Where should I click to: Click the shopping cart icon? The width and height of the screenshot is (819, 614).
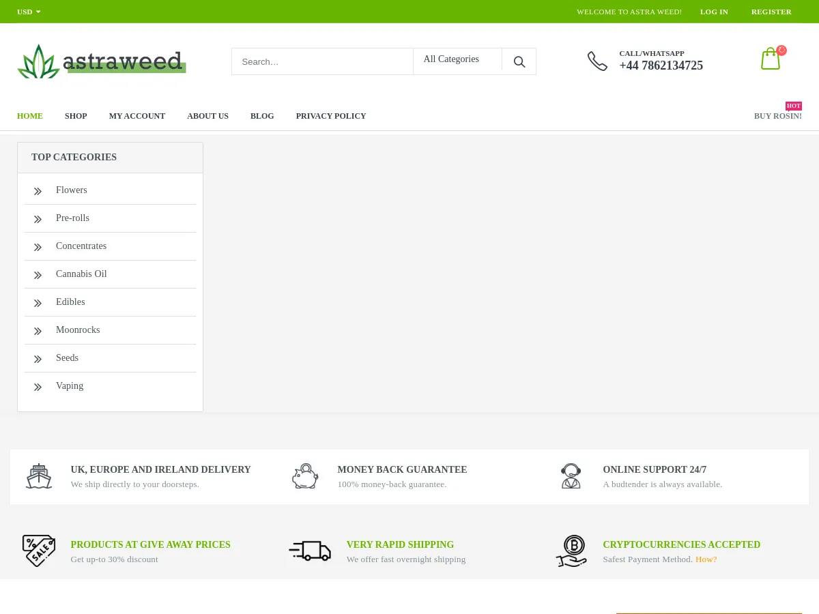(771, 59)
